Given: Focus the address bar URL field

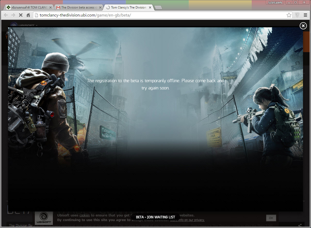Looking at the screenshot, I should click(162, 15).
